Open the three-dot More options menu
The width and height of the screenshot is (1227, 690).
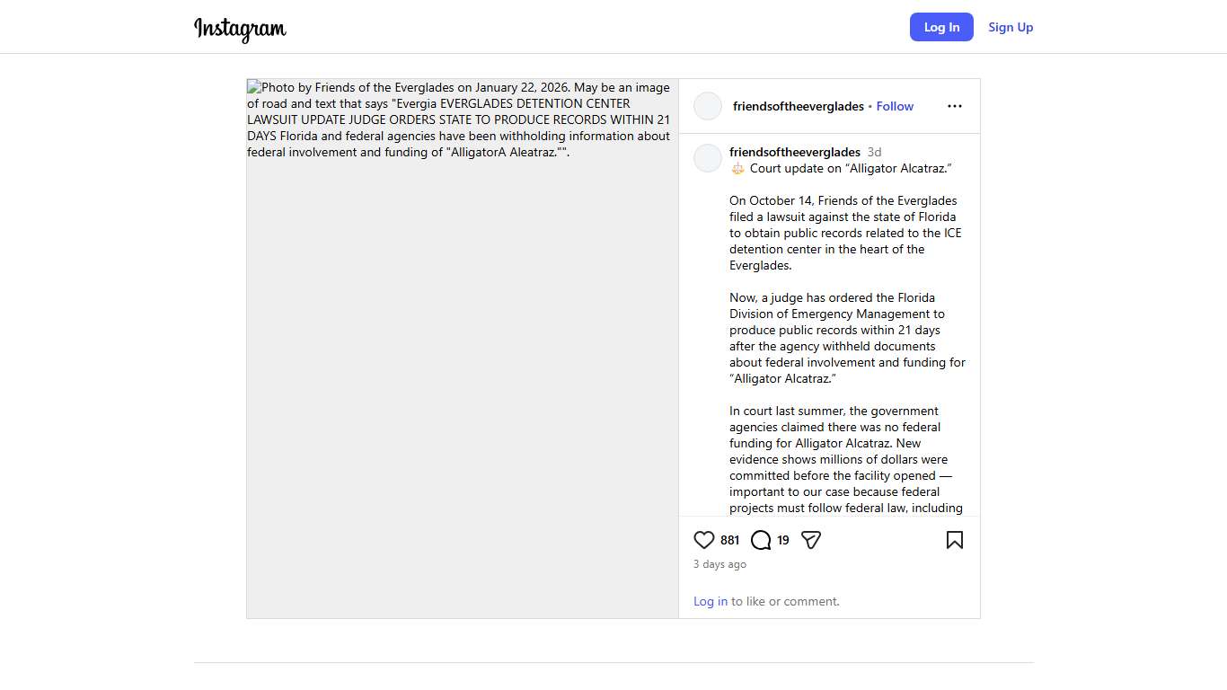pos(954,106)
